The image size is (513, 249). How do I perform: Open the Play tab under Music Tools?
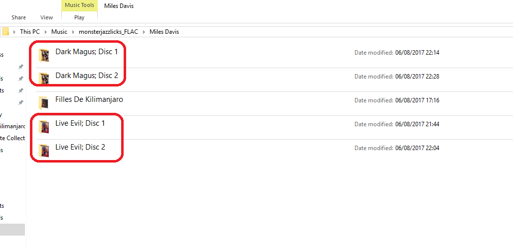[79, 17]
